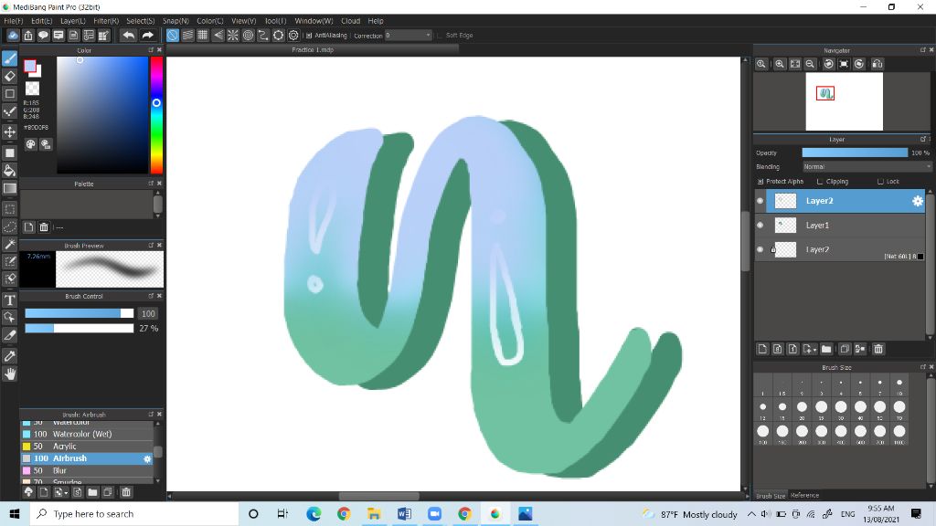This screenshot has height=526, width=936.
Task: Select the rectangular Select tool
Action: 9,209
